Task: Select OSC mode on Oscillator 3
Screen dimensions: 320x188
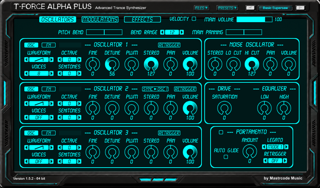Action: (x=31, y=133)
